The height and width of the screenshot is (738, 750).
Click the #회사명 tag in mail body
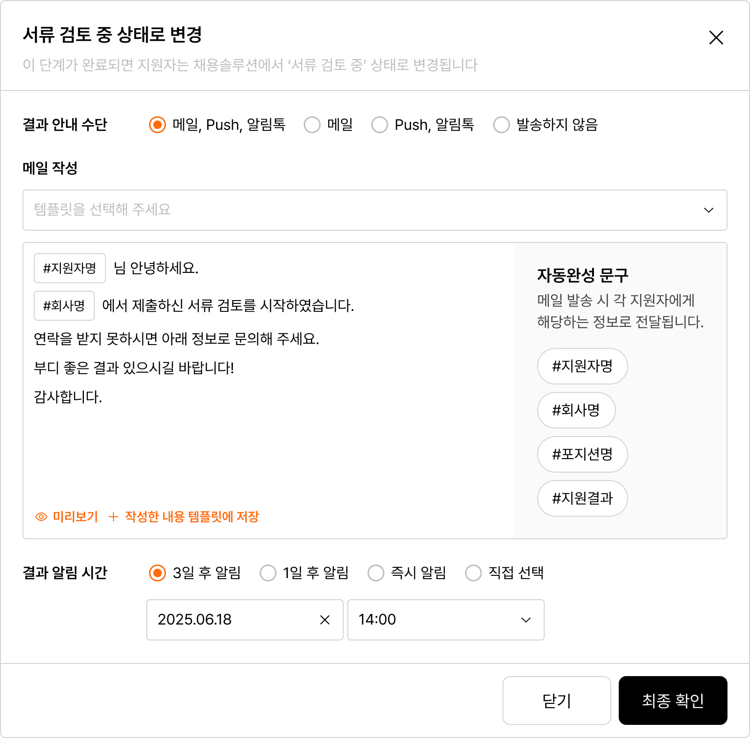tap(64, 306)
